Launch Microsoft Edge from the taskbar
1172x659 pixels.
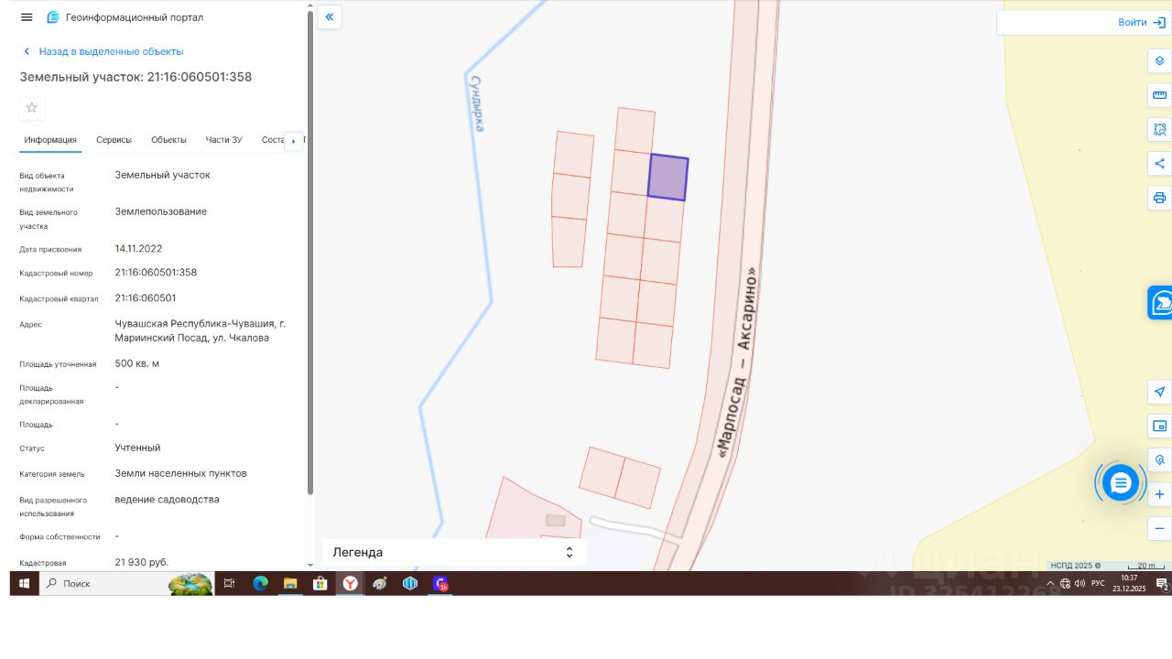coord(260,583)
